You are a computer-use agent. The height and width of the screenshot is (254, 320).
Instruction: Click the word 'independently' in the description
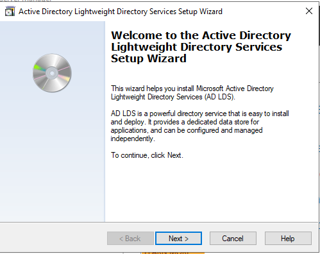tap(132, 139)
